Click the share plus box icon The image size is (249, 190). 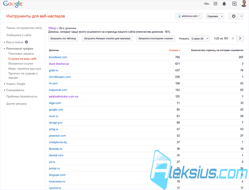pos(234,4)
